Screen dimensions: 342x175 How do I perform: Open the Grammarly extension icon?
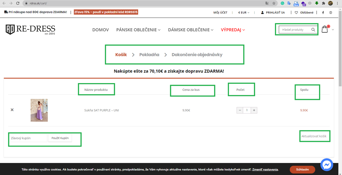click(282, 3)
